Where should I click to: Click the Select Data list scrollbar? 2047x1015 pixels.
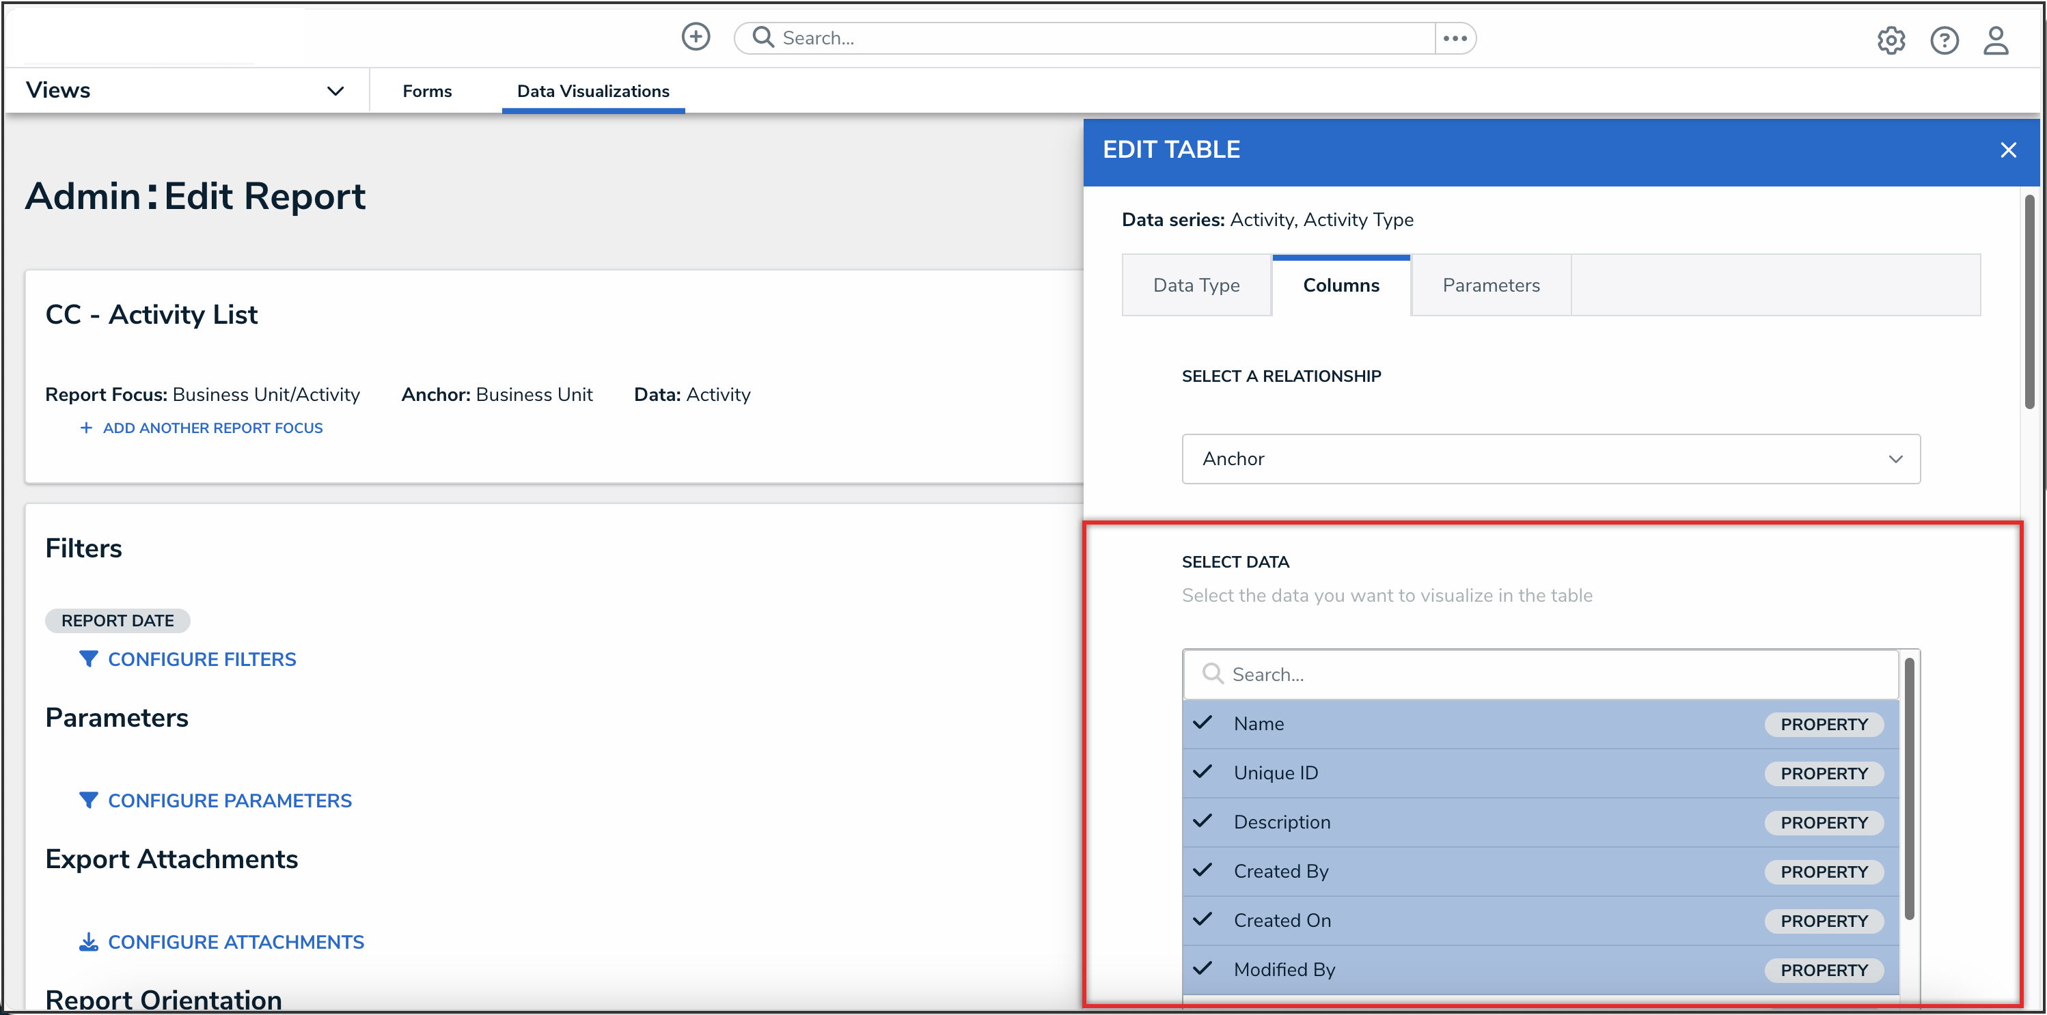[x=1909, y=788]
